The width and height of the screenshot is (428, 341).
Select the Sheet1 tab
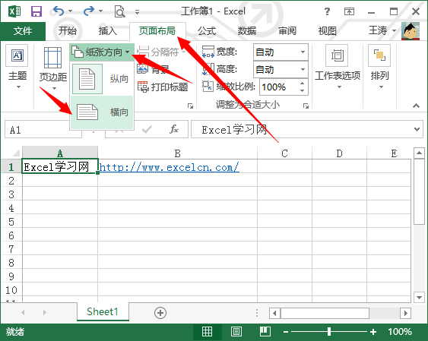[x=103, y=311]
